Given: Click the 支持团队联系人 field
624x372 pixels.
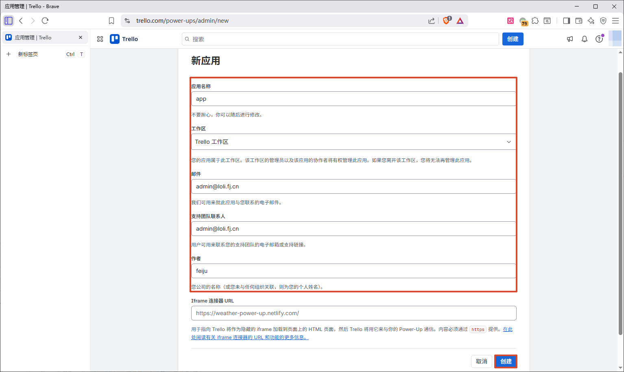Looking at the screenshot, I should click(353, 229).
